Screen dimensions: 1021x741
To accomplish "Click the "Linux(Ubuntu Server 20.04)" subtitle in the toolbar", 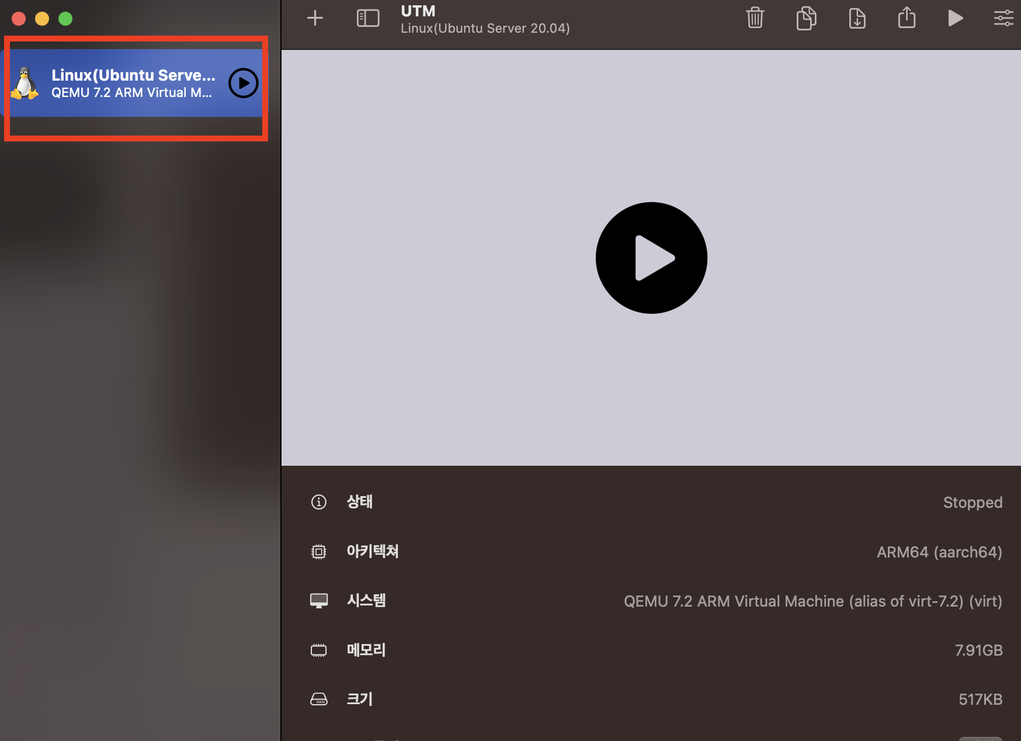I will tap(485, 28).
